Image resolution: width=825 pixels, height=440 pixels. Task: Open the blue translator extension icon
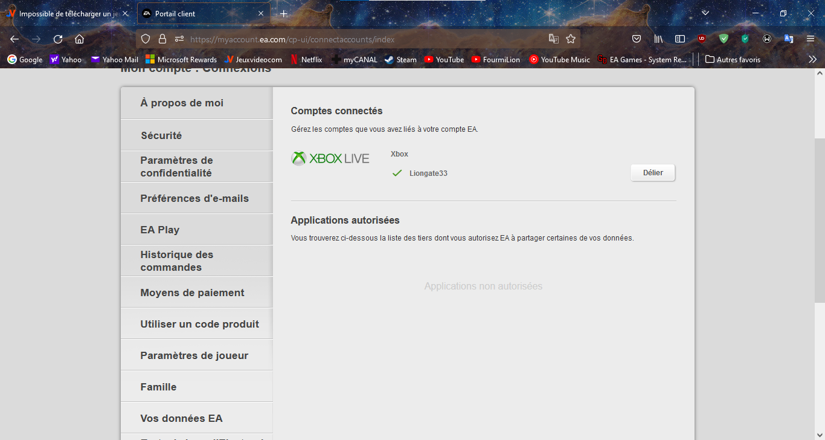pos(789,39)
